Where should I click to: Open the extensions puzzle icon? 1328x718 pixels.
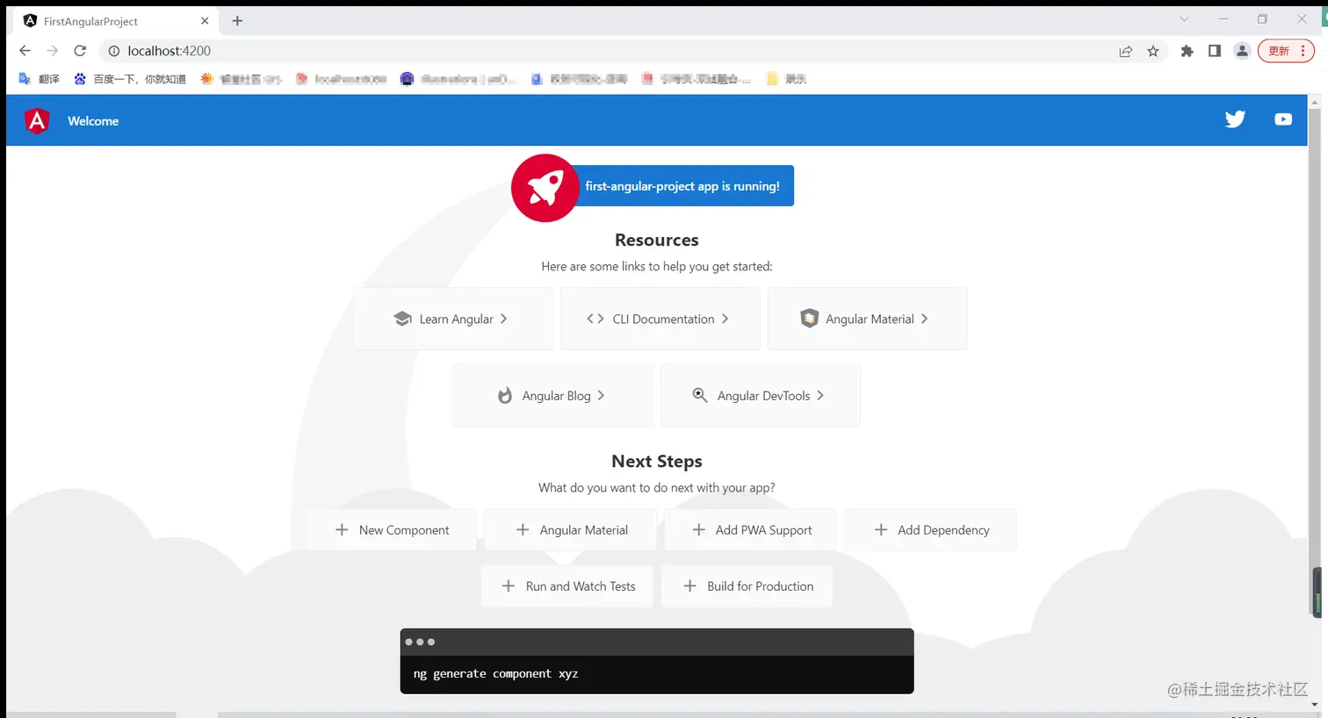click(1187, 51)
